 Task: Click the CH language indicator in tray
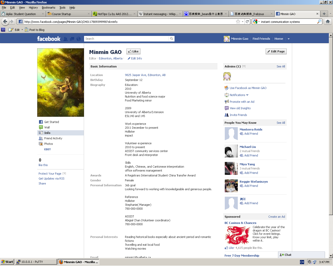point(302,262)
